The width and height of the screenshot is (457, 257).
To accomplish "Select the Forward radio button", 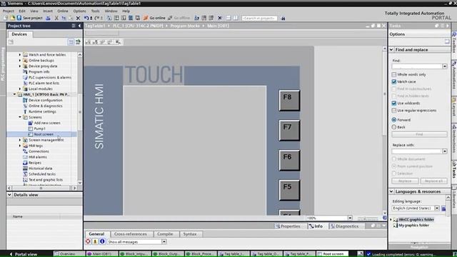I will coord(394,120).
